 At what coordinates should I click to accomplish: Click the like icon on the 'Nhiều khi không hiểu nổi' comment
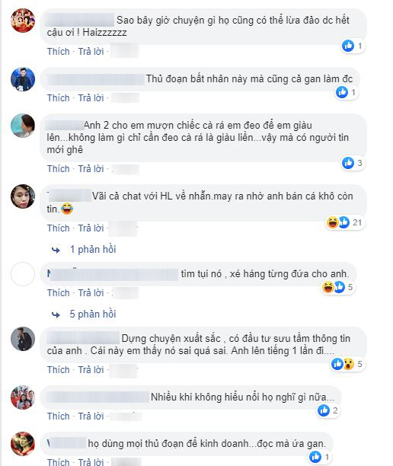click(x=324, y=410)
